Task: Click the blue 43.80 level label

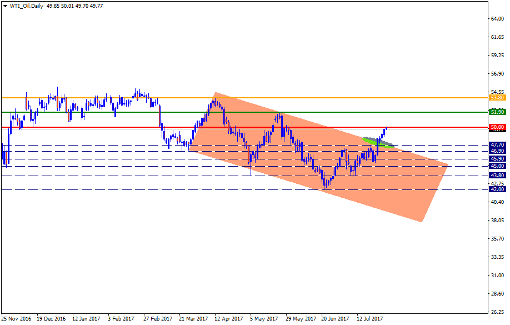Action: coord(497,174)
